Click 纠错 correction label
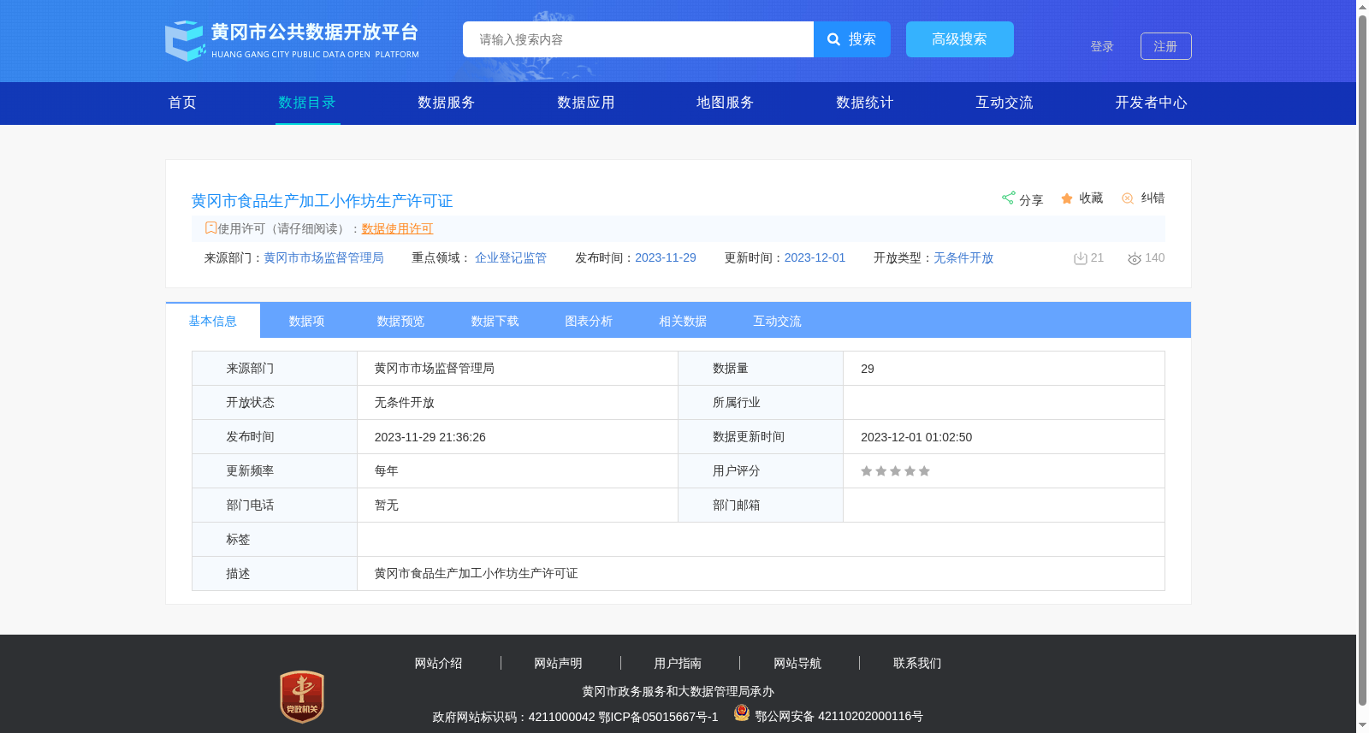This screenshot has width=1369, height=733. pos(1153,198)
